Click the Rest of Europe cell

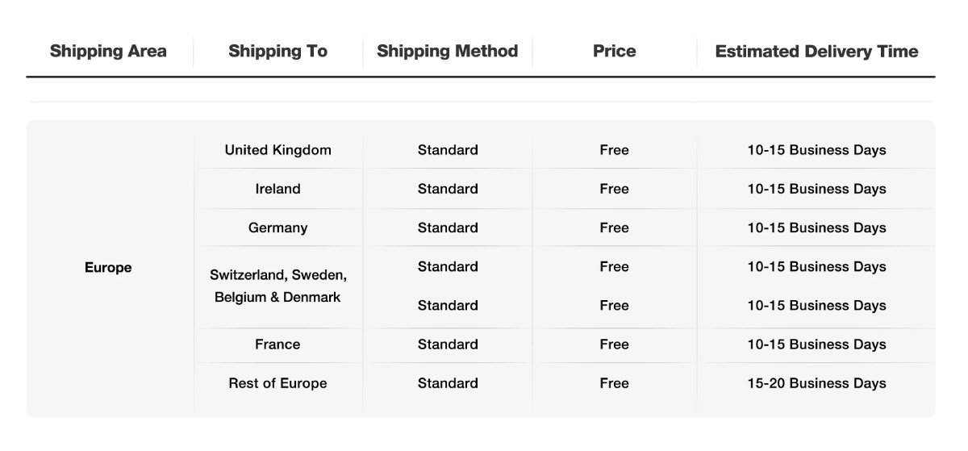tap(277, 383)
